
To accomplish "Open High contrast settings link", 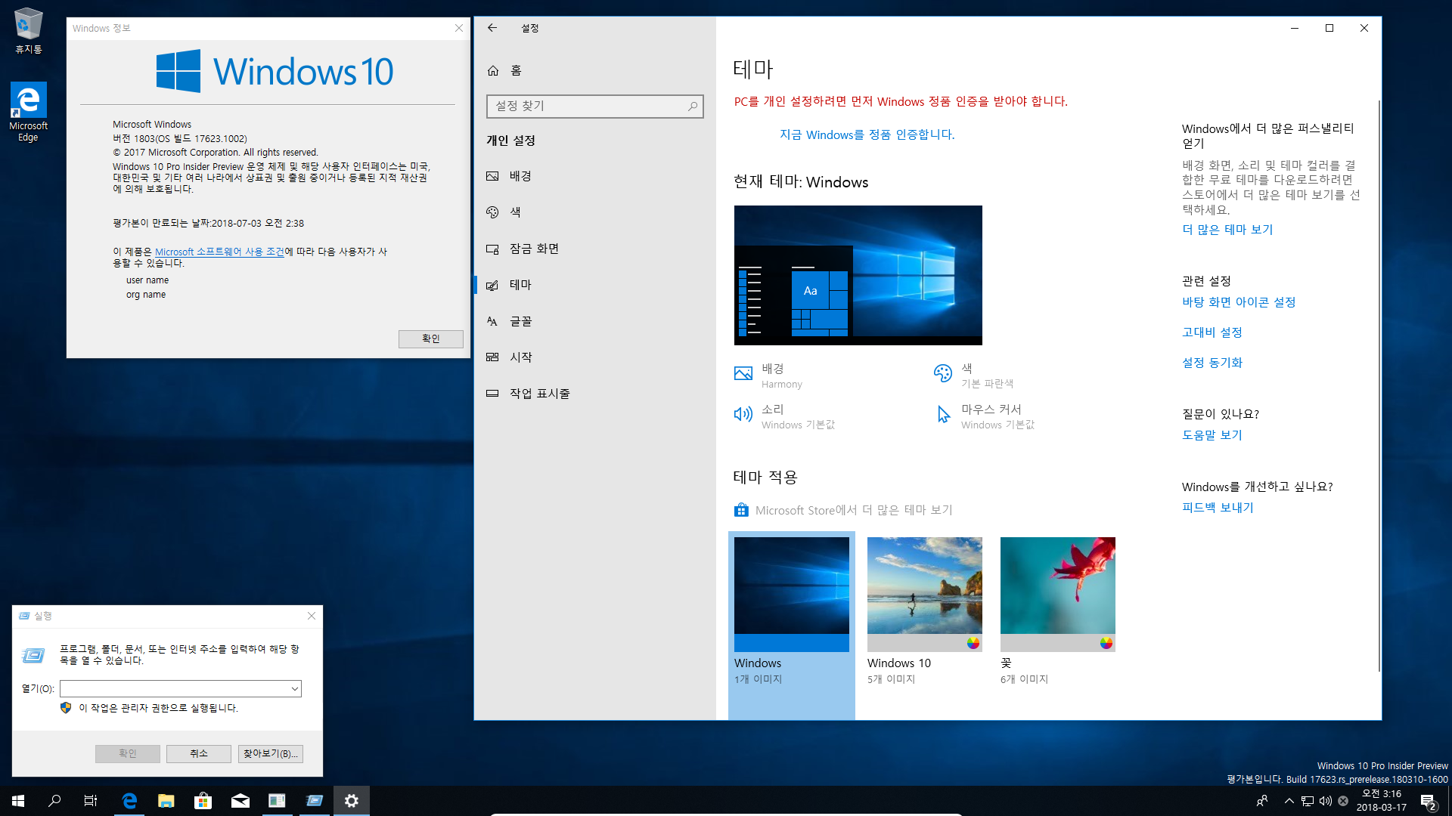I will click(1212, 332).
